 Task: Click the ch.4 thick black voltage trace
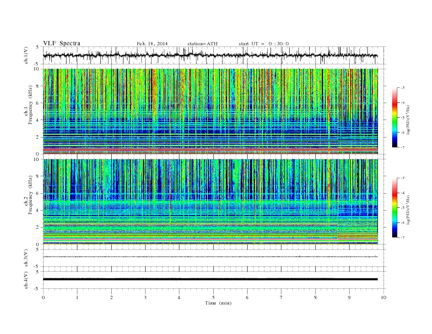[x=210, y=279]
